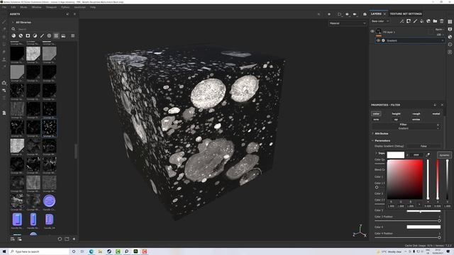Screen dimensions: 454x255
Task: Open the File menu
Action: coord(4,7)
